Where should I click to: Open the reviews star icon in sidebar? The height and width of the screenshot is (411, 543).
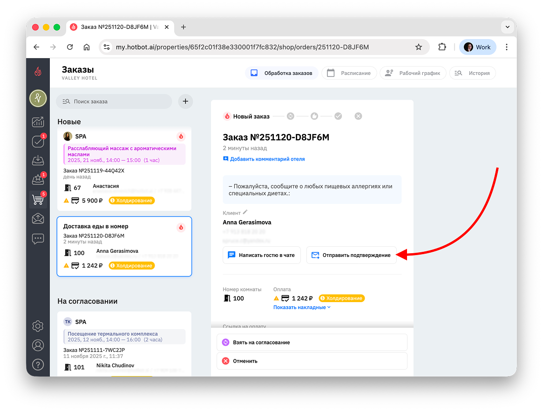tap(38, 180)
